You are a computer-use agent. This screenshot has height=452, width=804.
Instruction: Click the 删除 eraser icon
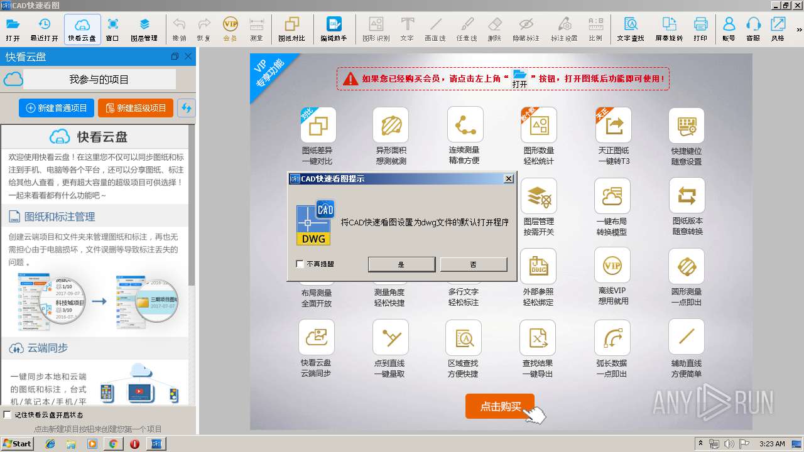495,29
